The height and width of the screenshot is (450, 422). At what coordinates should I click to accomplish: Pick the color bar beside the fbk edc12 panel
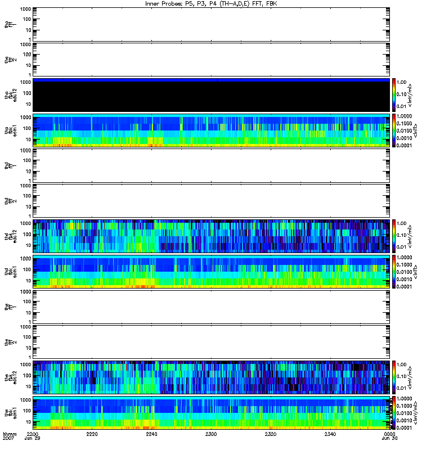click(394, 377)
